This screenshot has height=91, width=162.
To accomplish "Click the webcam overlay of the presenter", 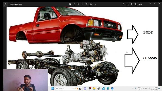I will 26,80.
